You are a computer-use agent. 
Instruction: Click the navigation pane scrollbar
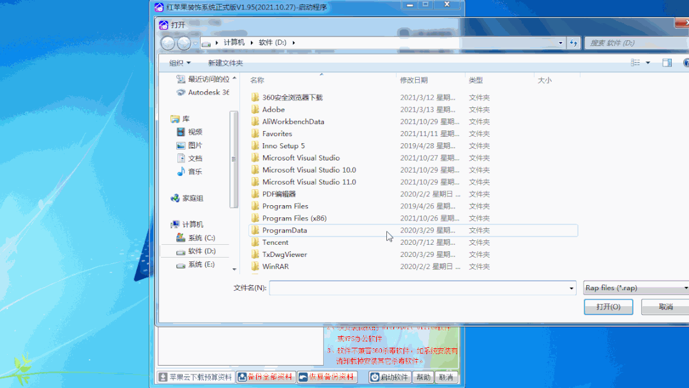233,159
